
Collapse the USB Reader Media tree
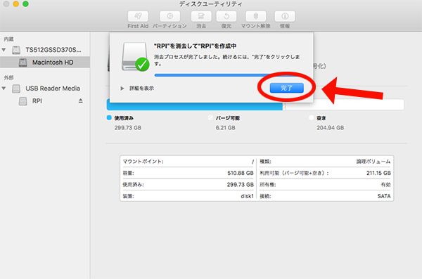click(x=4, y=89)
